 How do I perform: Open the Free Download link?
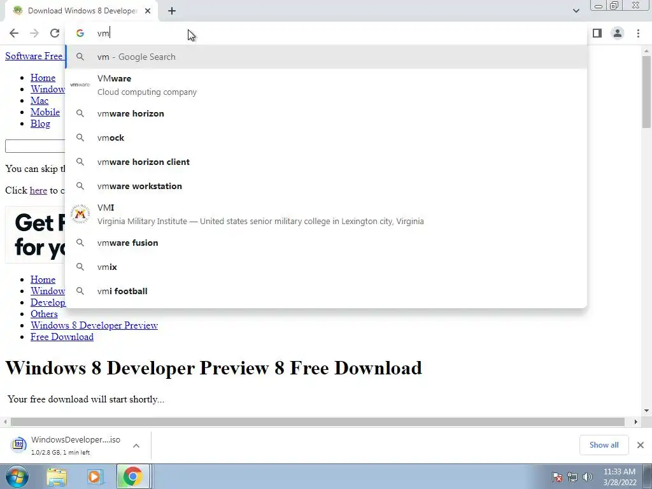tap(62, 337)
